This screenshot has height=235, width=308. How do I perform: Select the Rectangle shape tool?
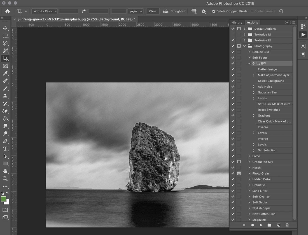pos(5,164)
